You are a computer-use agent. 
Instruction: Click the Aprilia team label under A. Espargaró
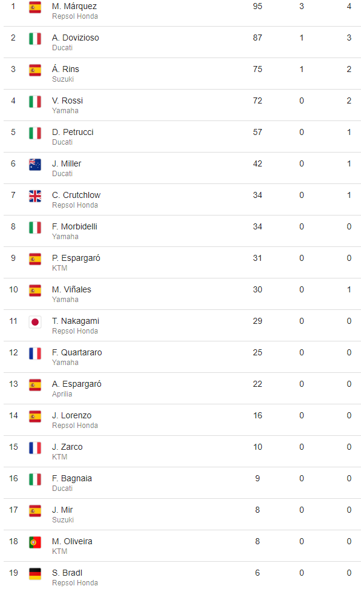[x=62, y=394]
